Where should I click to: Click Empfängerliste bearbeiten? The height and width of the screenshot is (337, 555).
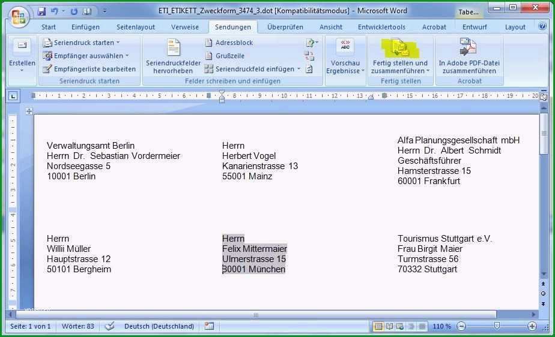(89, 69)
